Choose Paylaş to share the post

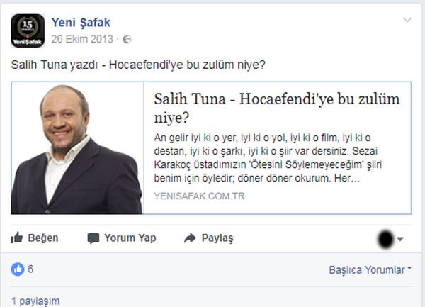pos(217,238)
